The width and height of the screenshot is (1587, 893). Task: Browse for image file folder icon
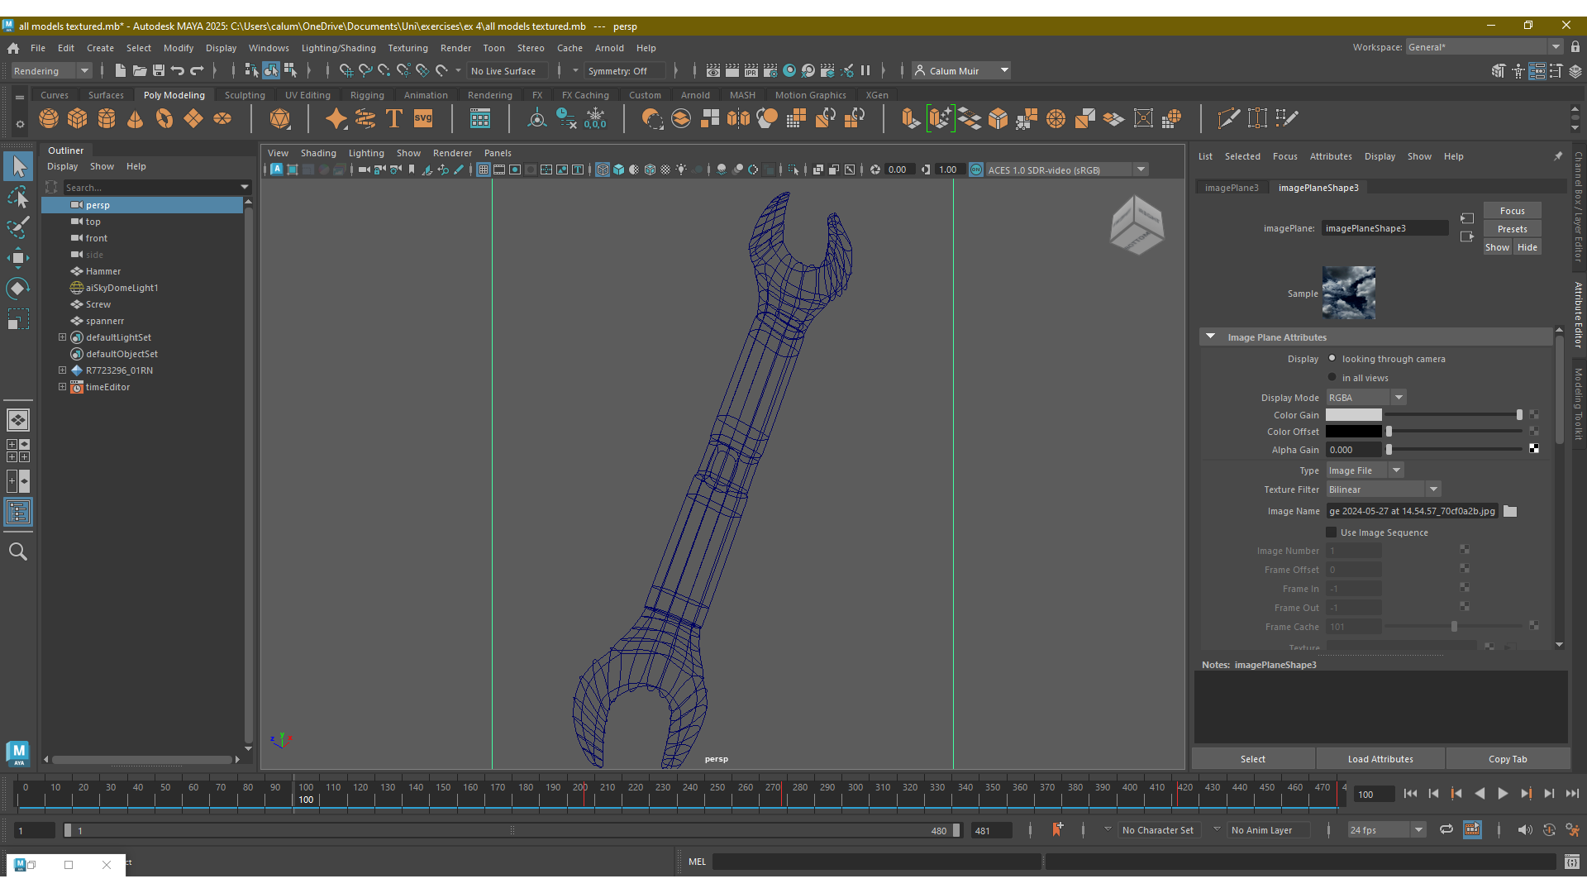(1510, 511)
